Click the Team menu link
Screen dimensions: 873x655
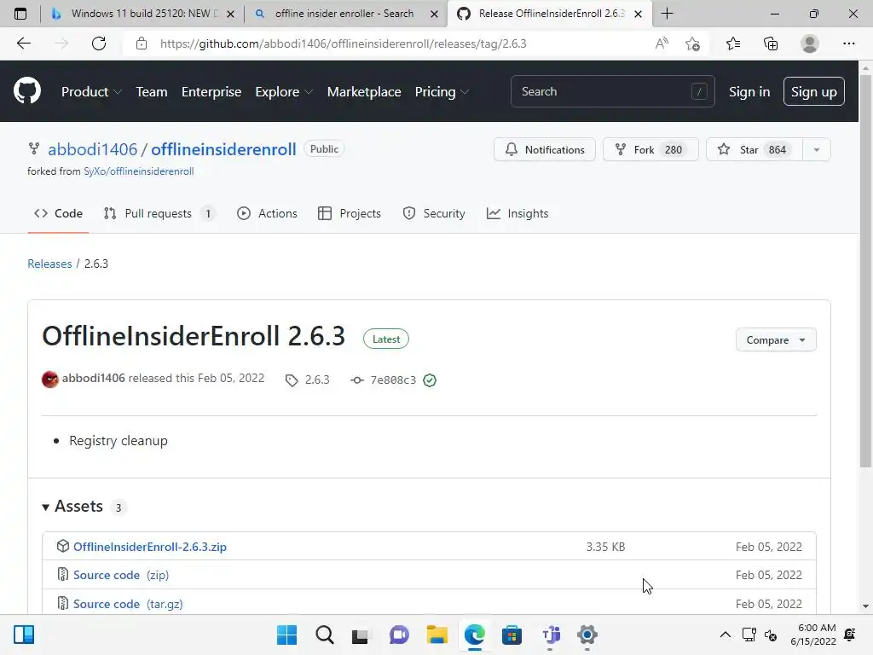click(152, 92)
